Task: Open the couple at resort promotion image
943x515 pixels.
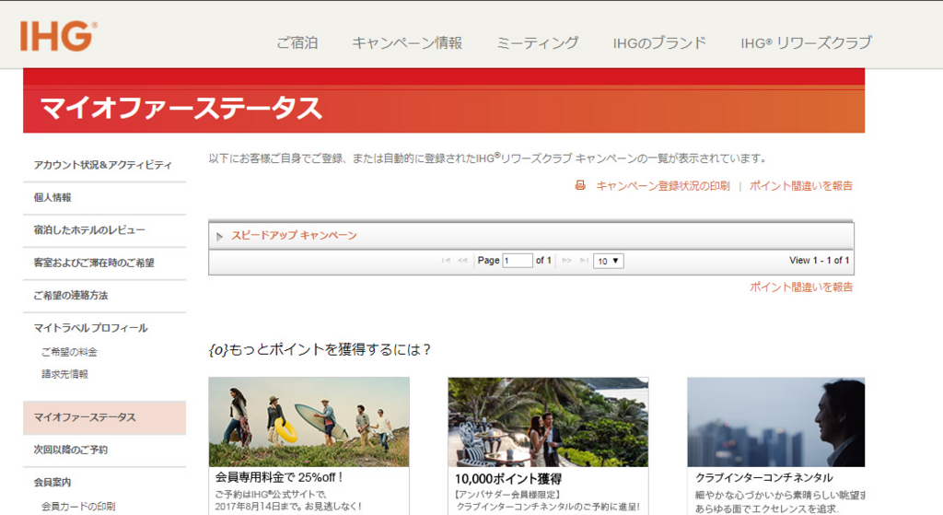Action: 548,422
